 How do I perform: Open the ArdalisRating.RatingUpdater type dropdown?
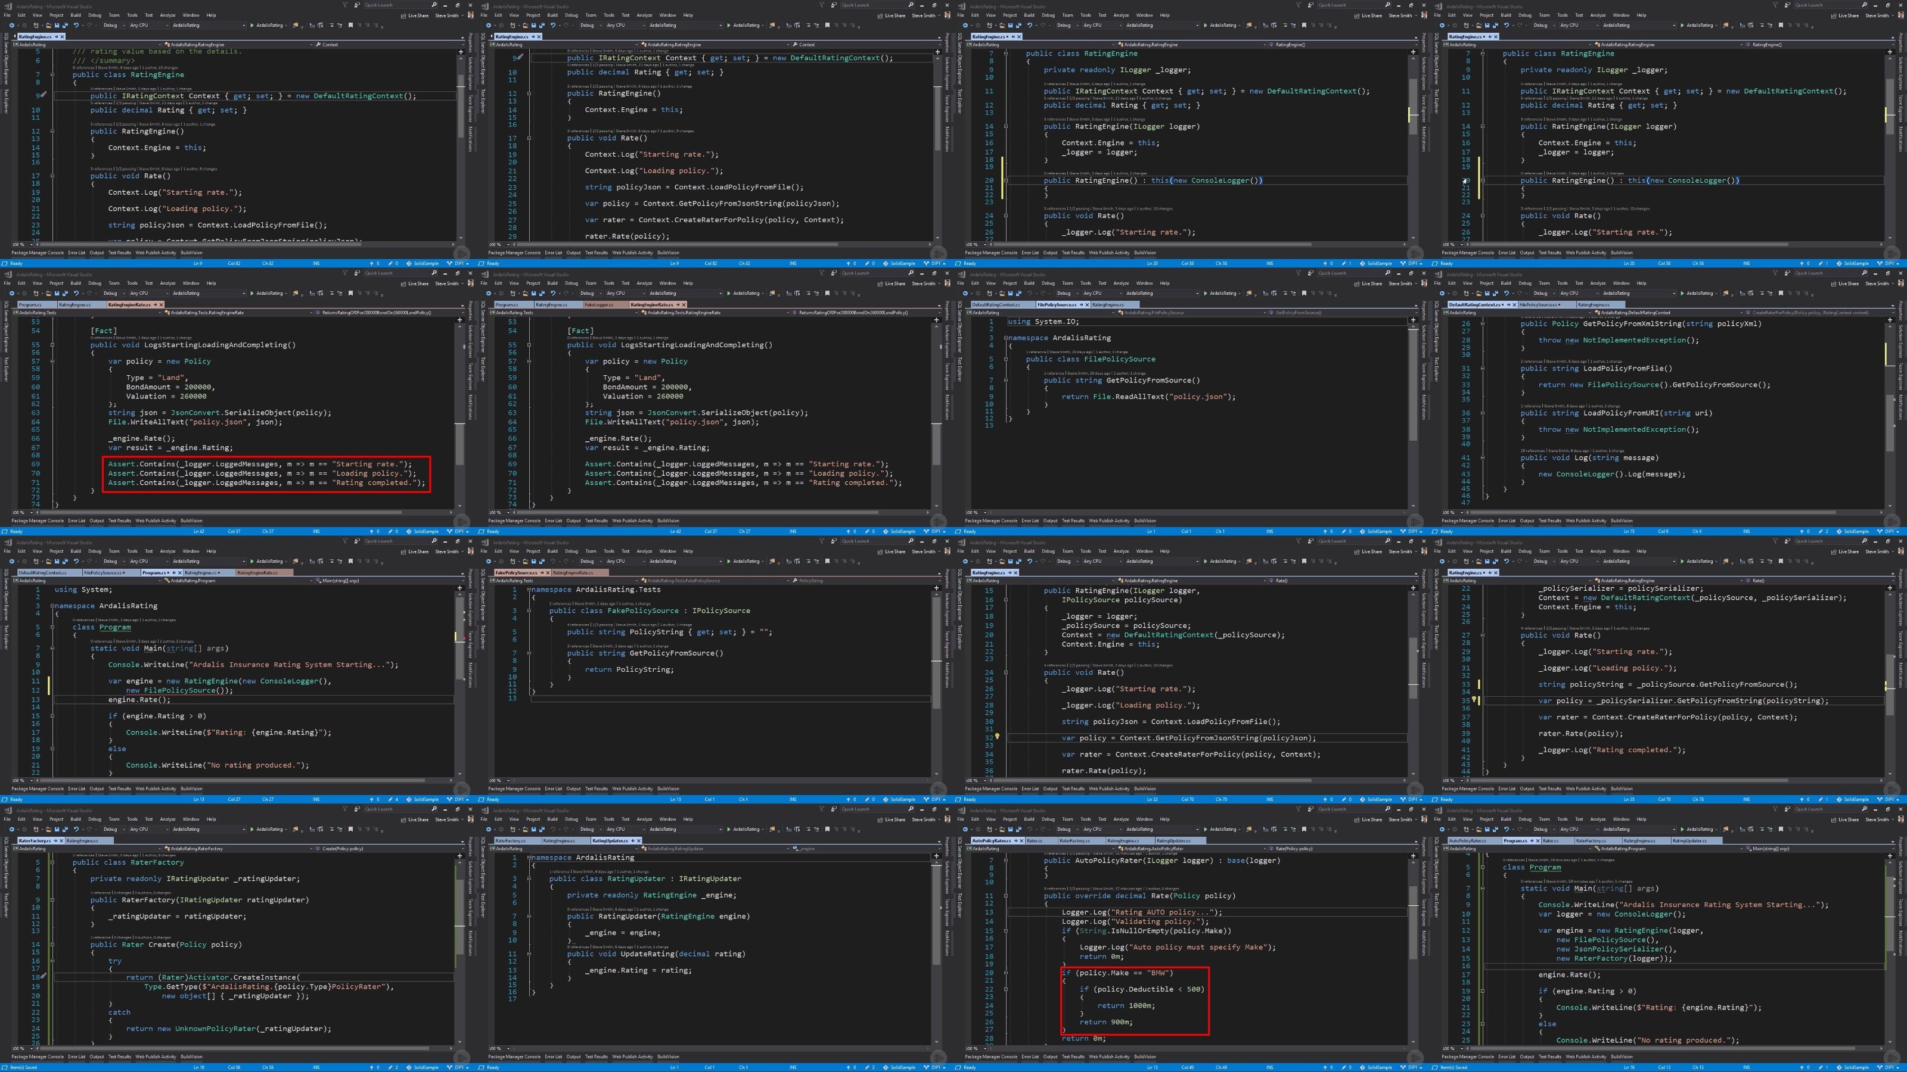715,849
